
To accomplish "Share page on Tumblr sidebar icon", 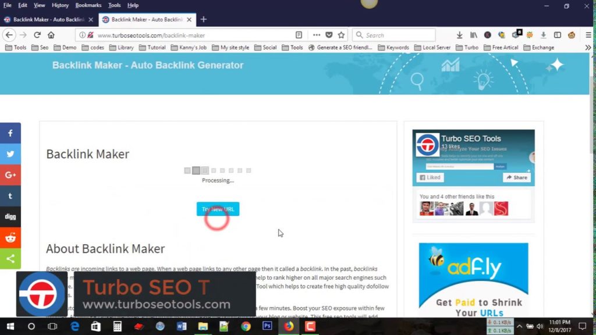I will [10, 196].
